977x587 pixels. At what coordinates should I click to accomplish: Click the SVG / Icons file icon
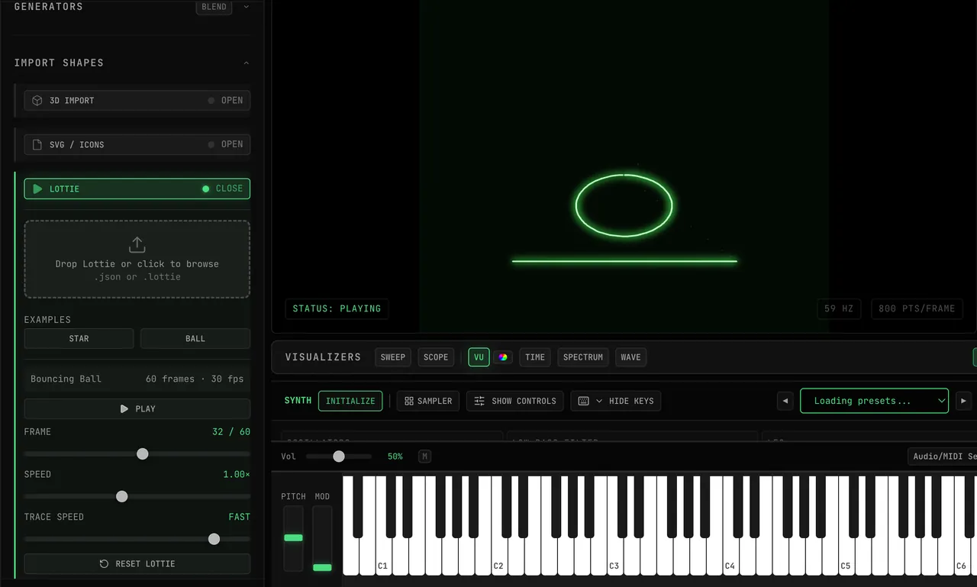pos(37,144)
